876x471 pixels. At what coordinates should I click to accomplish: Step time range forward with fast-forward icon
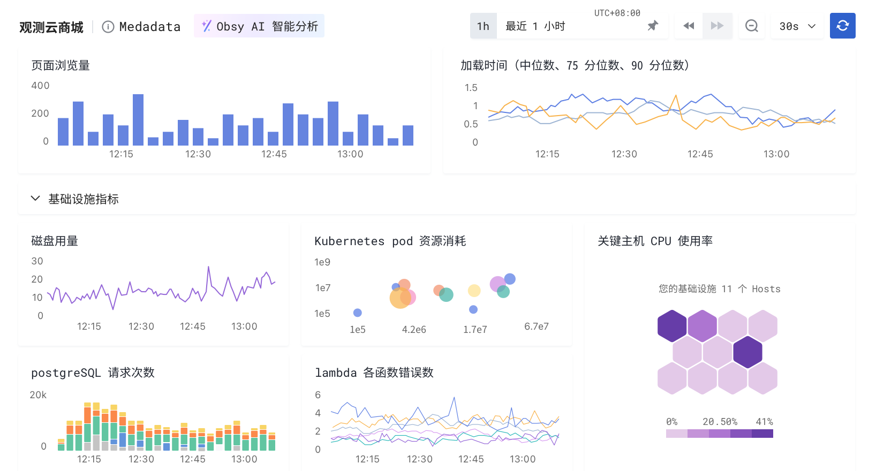pos(717,26)
